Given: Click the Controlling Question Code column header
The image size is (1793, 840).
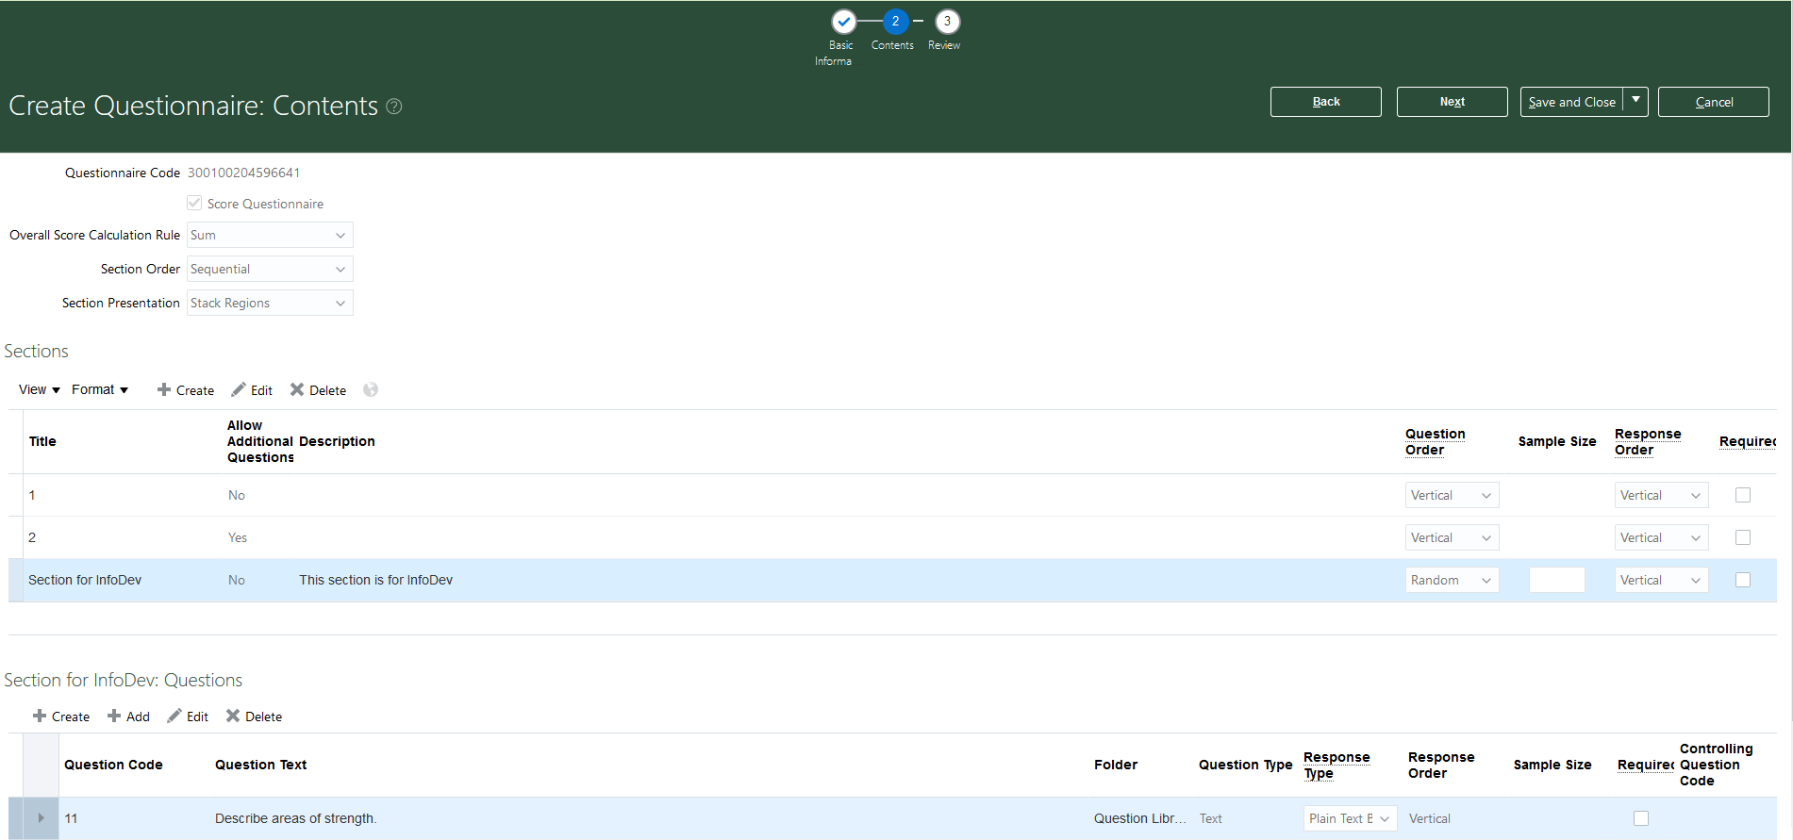Looking at the screenshot, I should [x=1716, y=765].
